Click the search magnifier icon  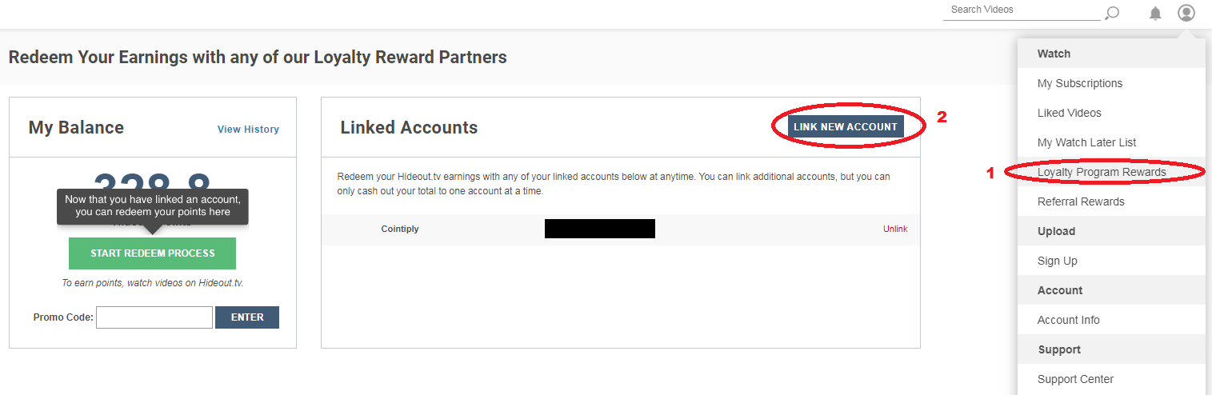coord(1112,13)
